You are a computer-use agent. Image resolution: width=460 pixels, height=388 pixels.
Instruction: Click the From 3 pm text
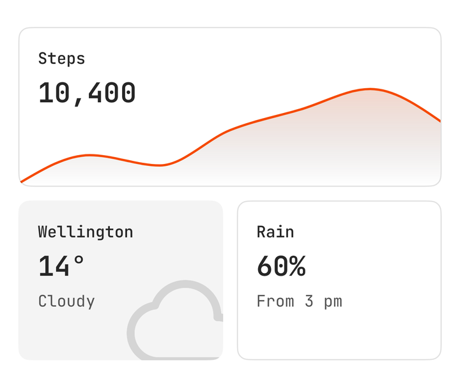point(300,301)
